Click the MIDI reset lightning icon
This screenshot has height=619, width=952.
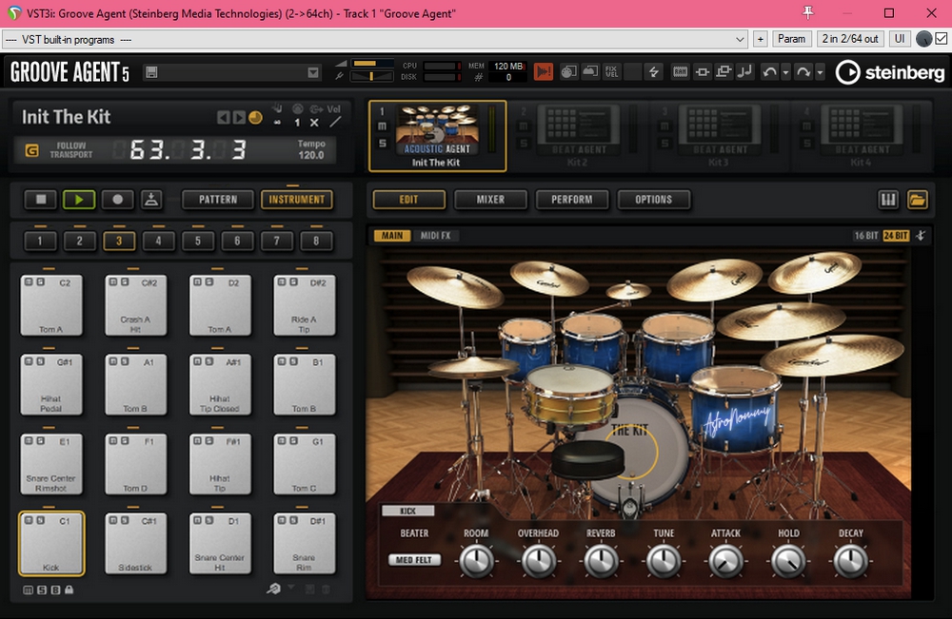point(653,72)
